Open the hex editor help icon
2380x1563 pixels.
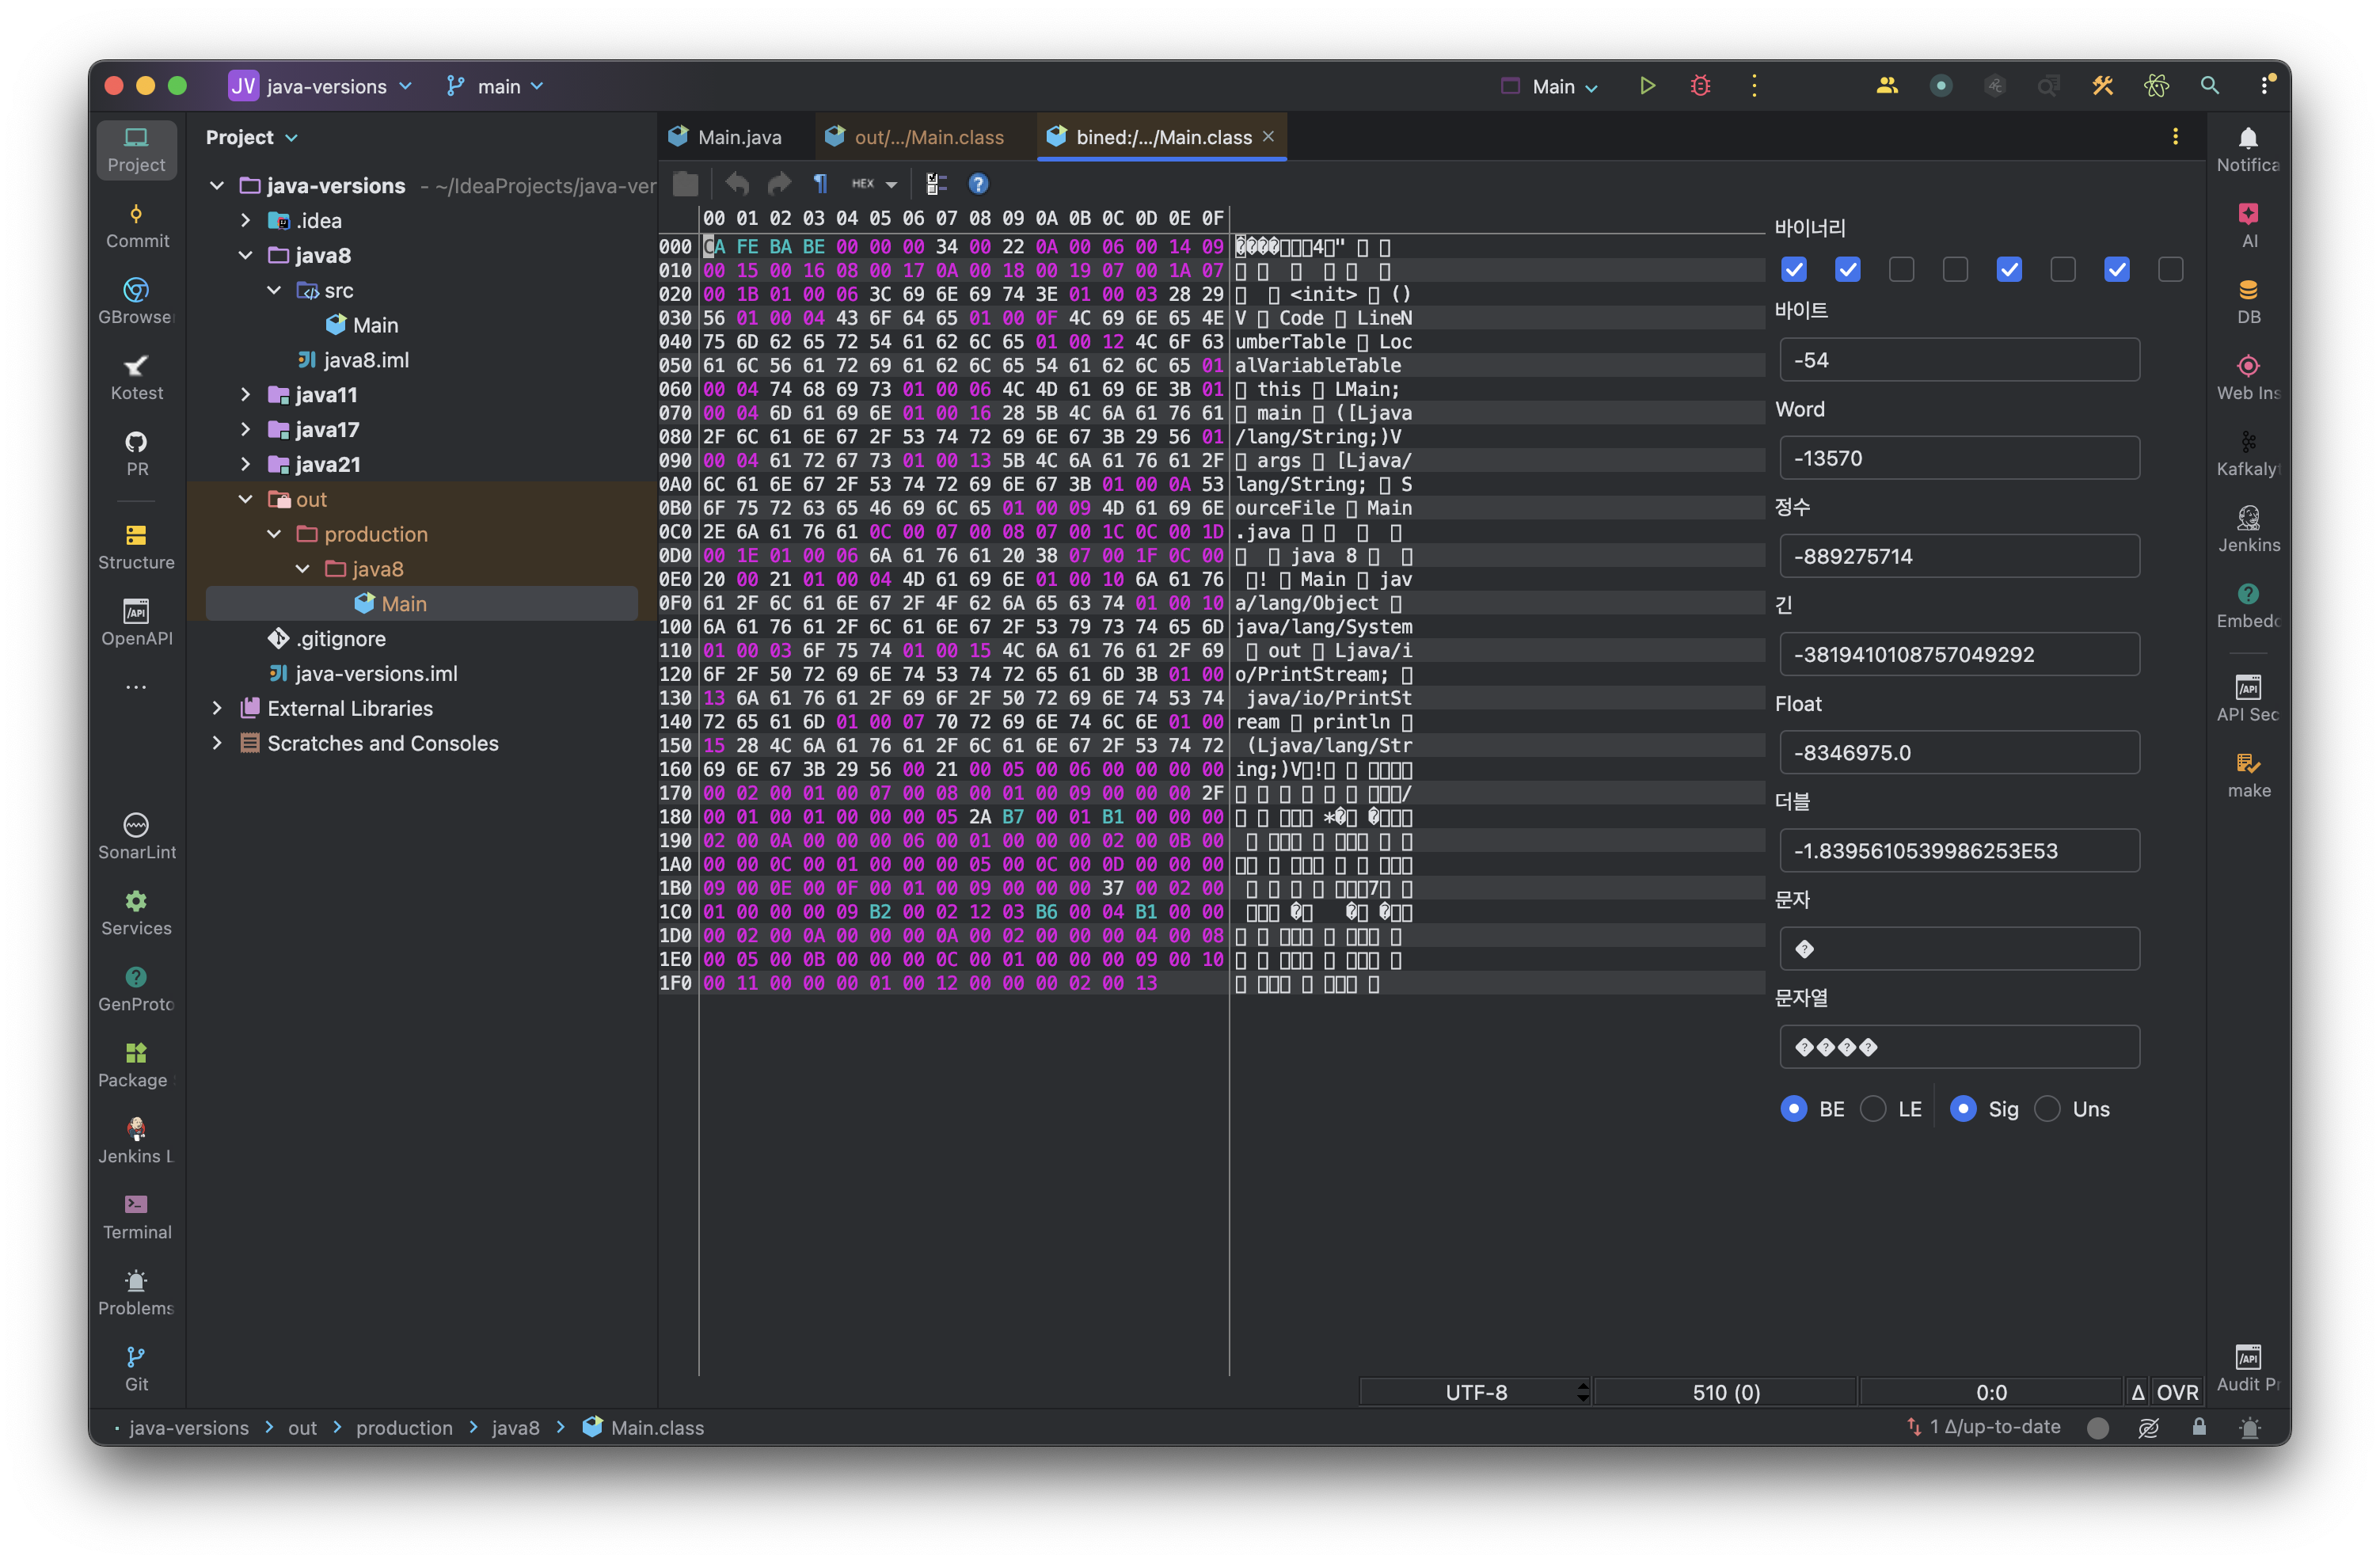pos(978,184)
